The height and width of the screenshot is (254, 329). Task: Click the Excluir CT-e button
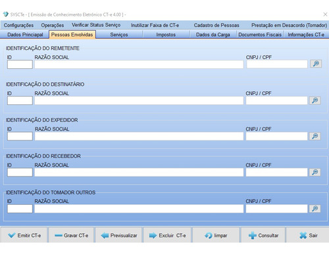click(167, 236)
